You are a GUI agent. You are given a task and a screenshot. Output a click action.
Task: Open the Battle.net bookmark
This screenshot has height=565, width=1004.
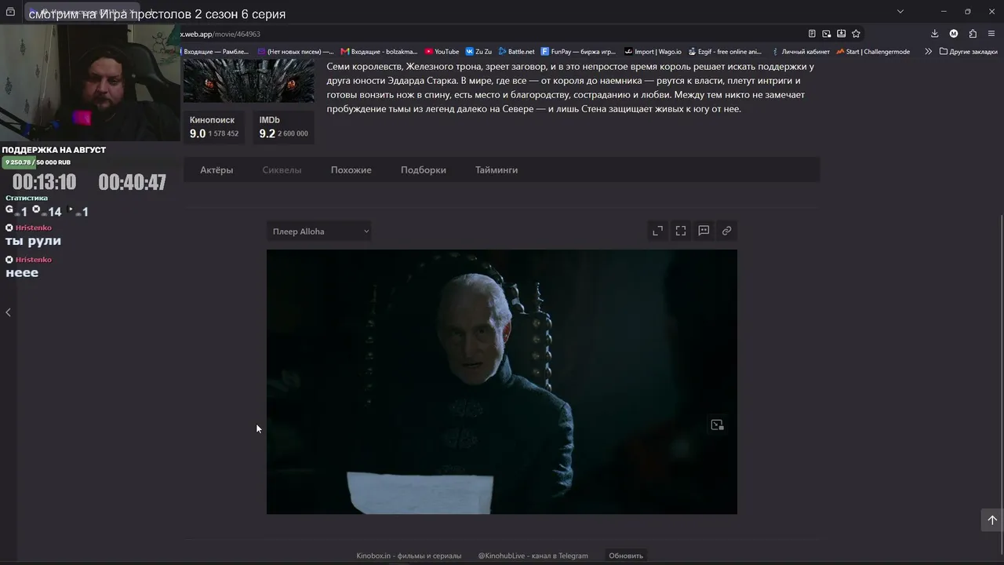tap(516, 52)
